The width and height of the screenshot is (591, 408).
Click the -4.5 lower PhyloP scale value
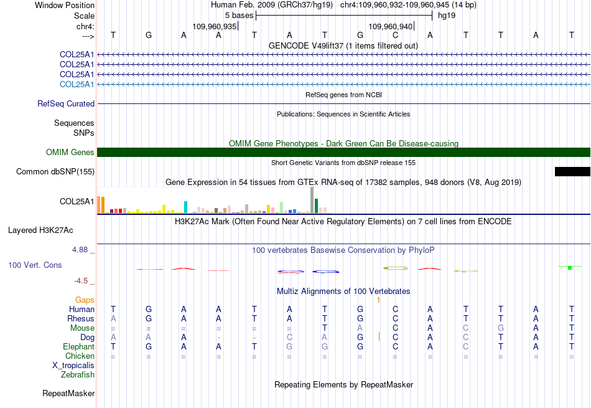click(x=81, y=281)
